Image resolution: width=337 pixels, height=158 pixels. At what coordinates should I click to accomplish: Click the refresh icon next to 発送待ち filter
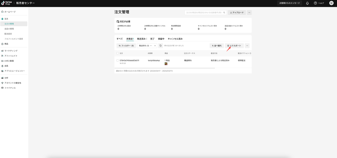[x=161, y=46]
